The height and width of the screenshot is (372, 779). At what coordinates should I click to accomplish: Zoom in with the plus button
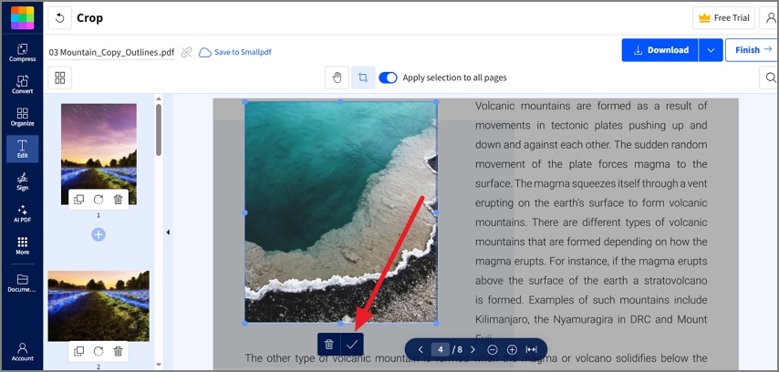513,349
